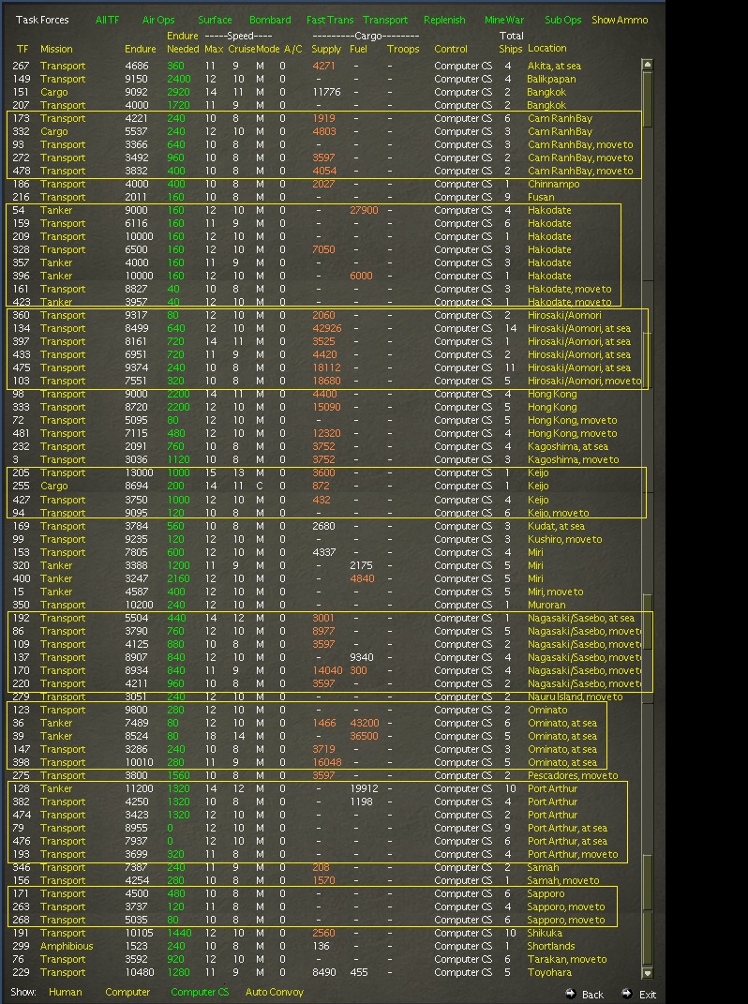The height and width of the screenshot is (1004, 748).
Task: Select TF 267 at Akita, at sea
Action: point(323,66)
